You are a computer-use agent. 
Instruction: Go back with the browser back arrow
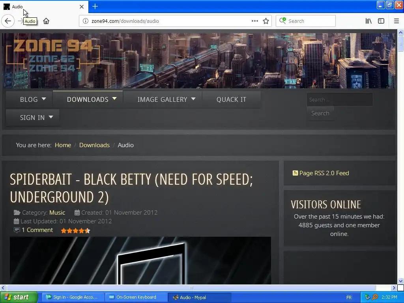pos(8,21)
